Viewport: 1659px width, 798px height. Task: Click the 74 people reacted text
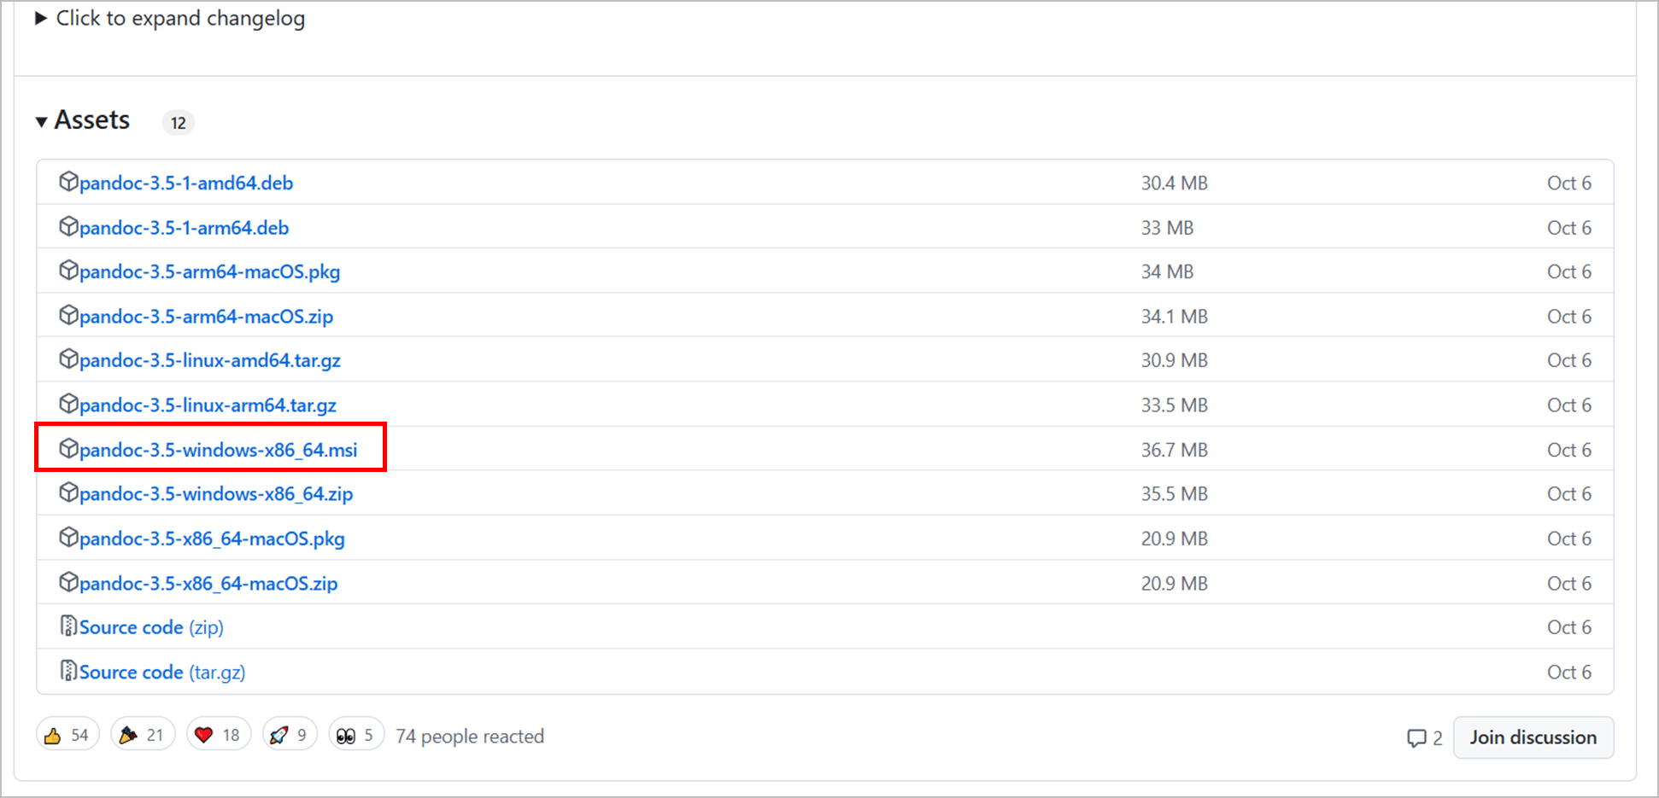pos(470,737)
